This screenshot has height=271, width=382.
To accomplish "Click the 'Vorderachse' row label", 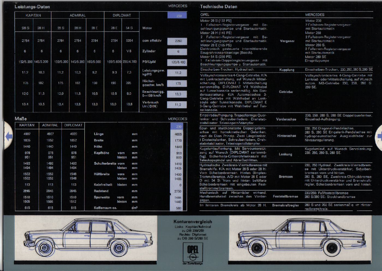I will click(x=286, y=119).
